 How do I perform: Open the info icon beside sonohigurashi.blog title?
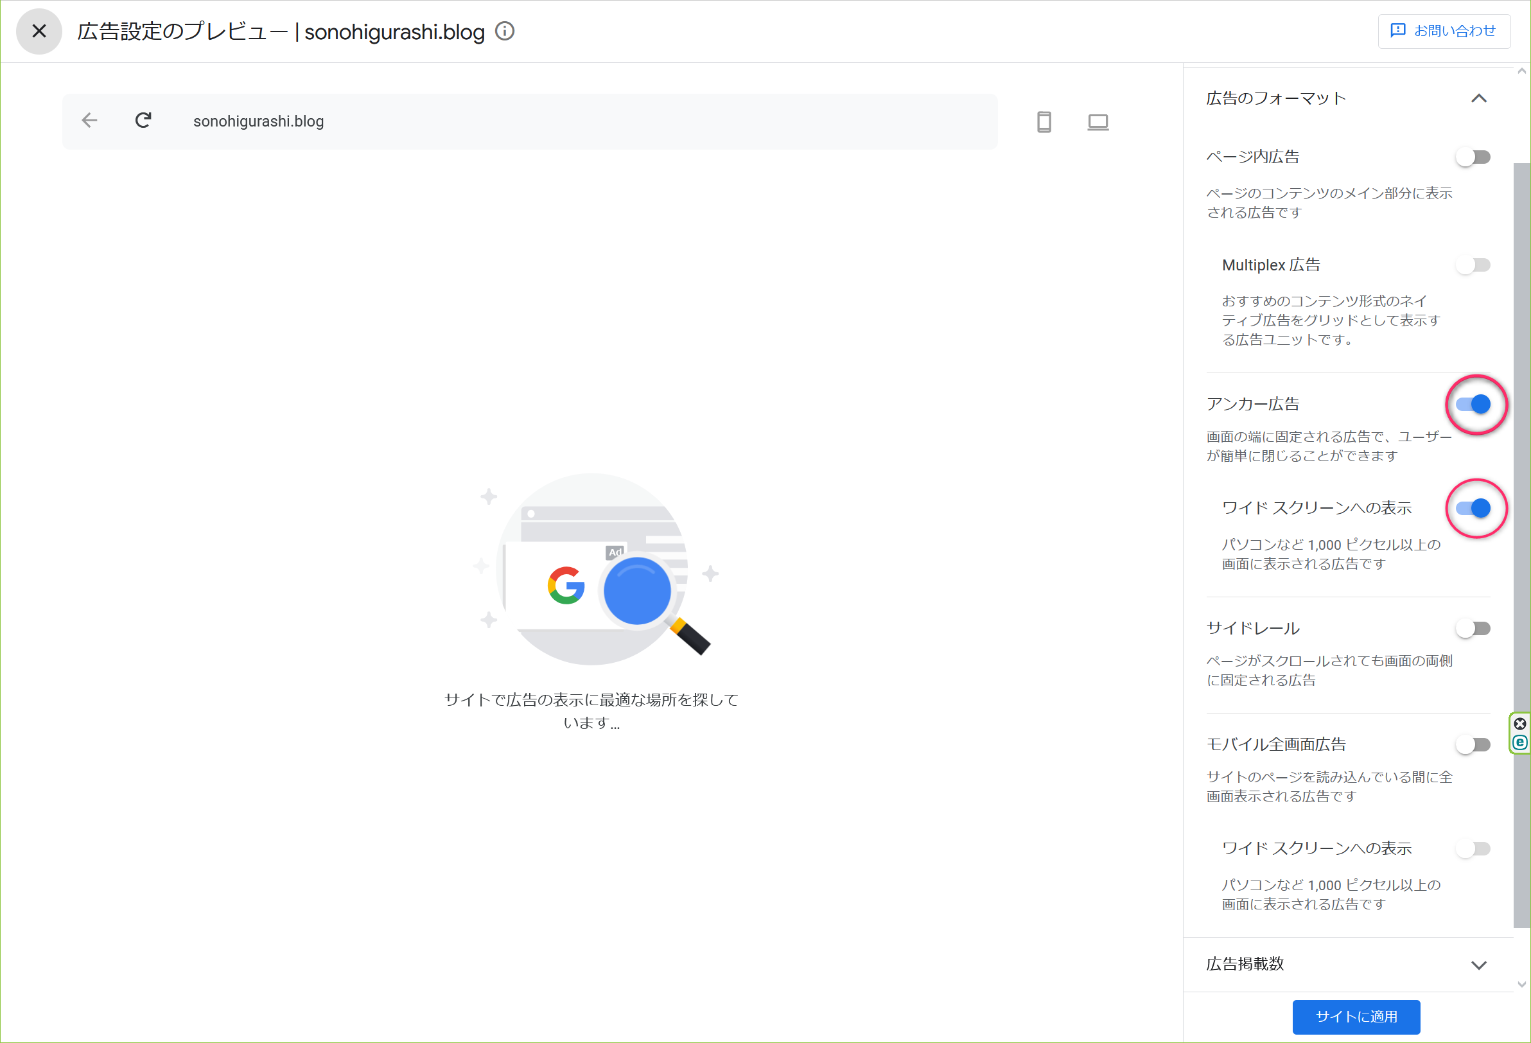505,31
